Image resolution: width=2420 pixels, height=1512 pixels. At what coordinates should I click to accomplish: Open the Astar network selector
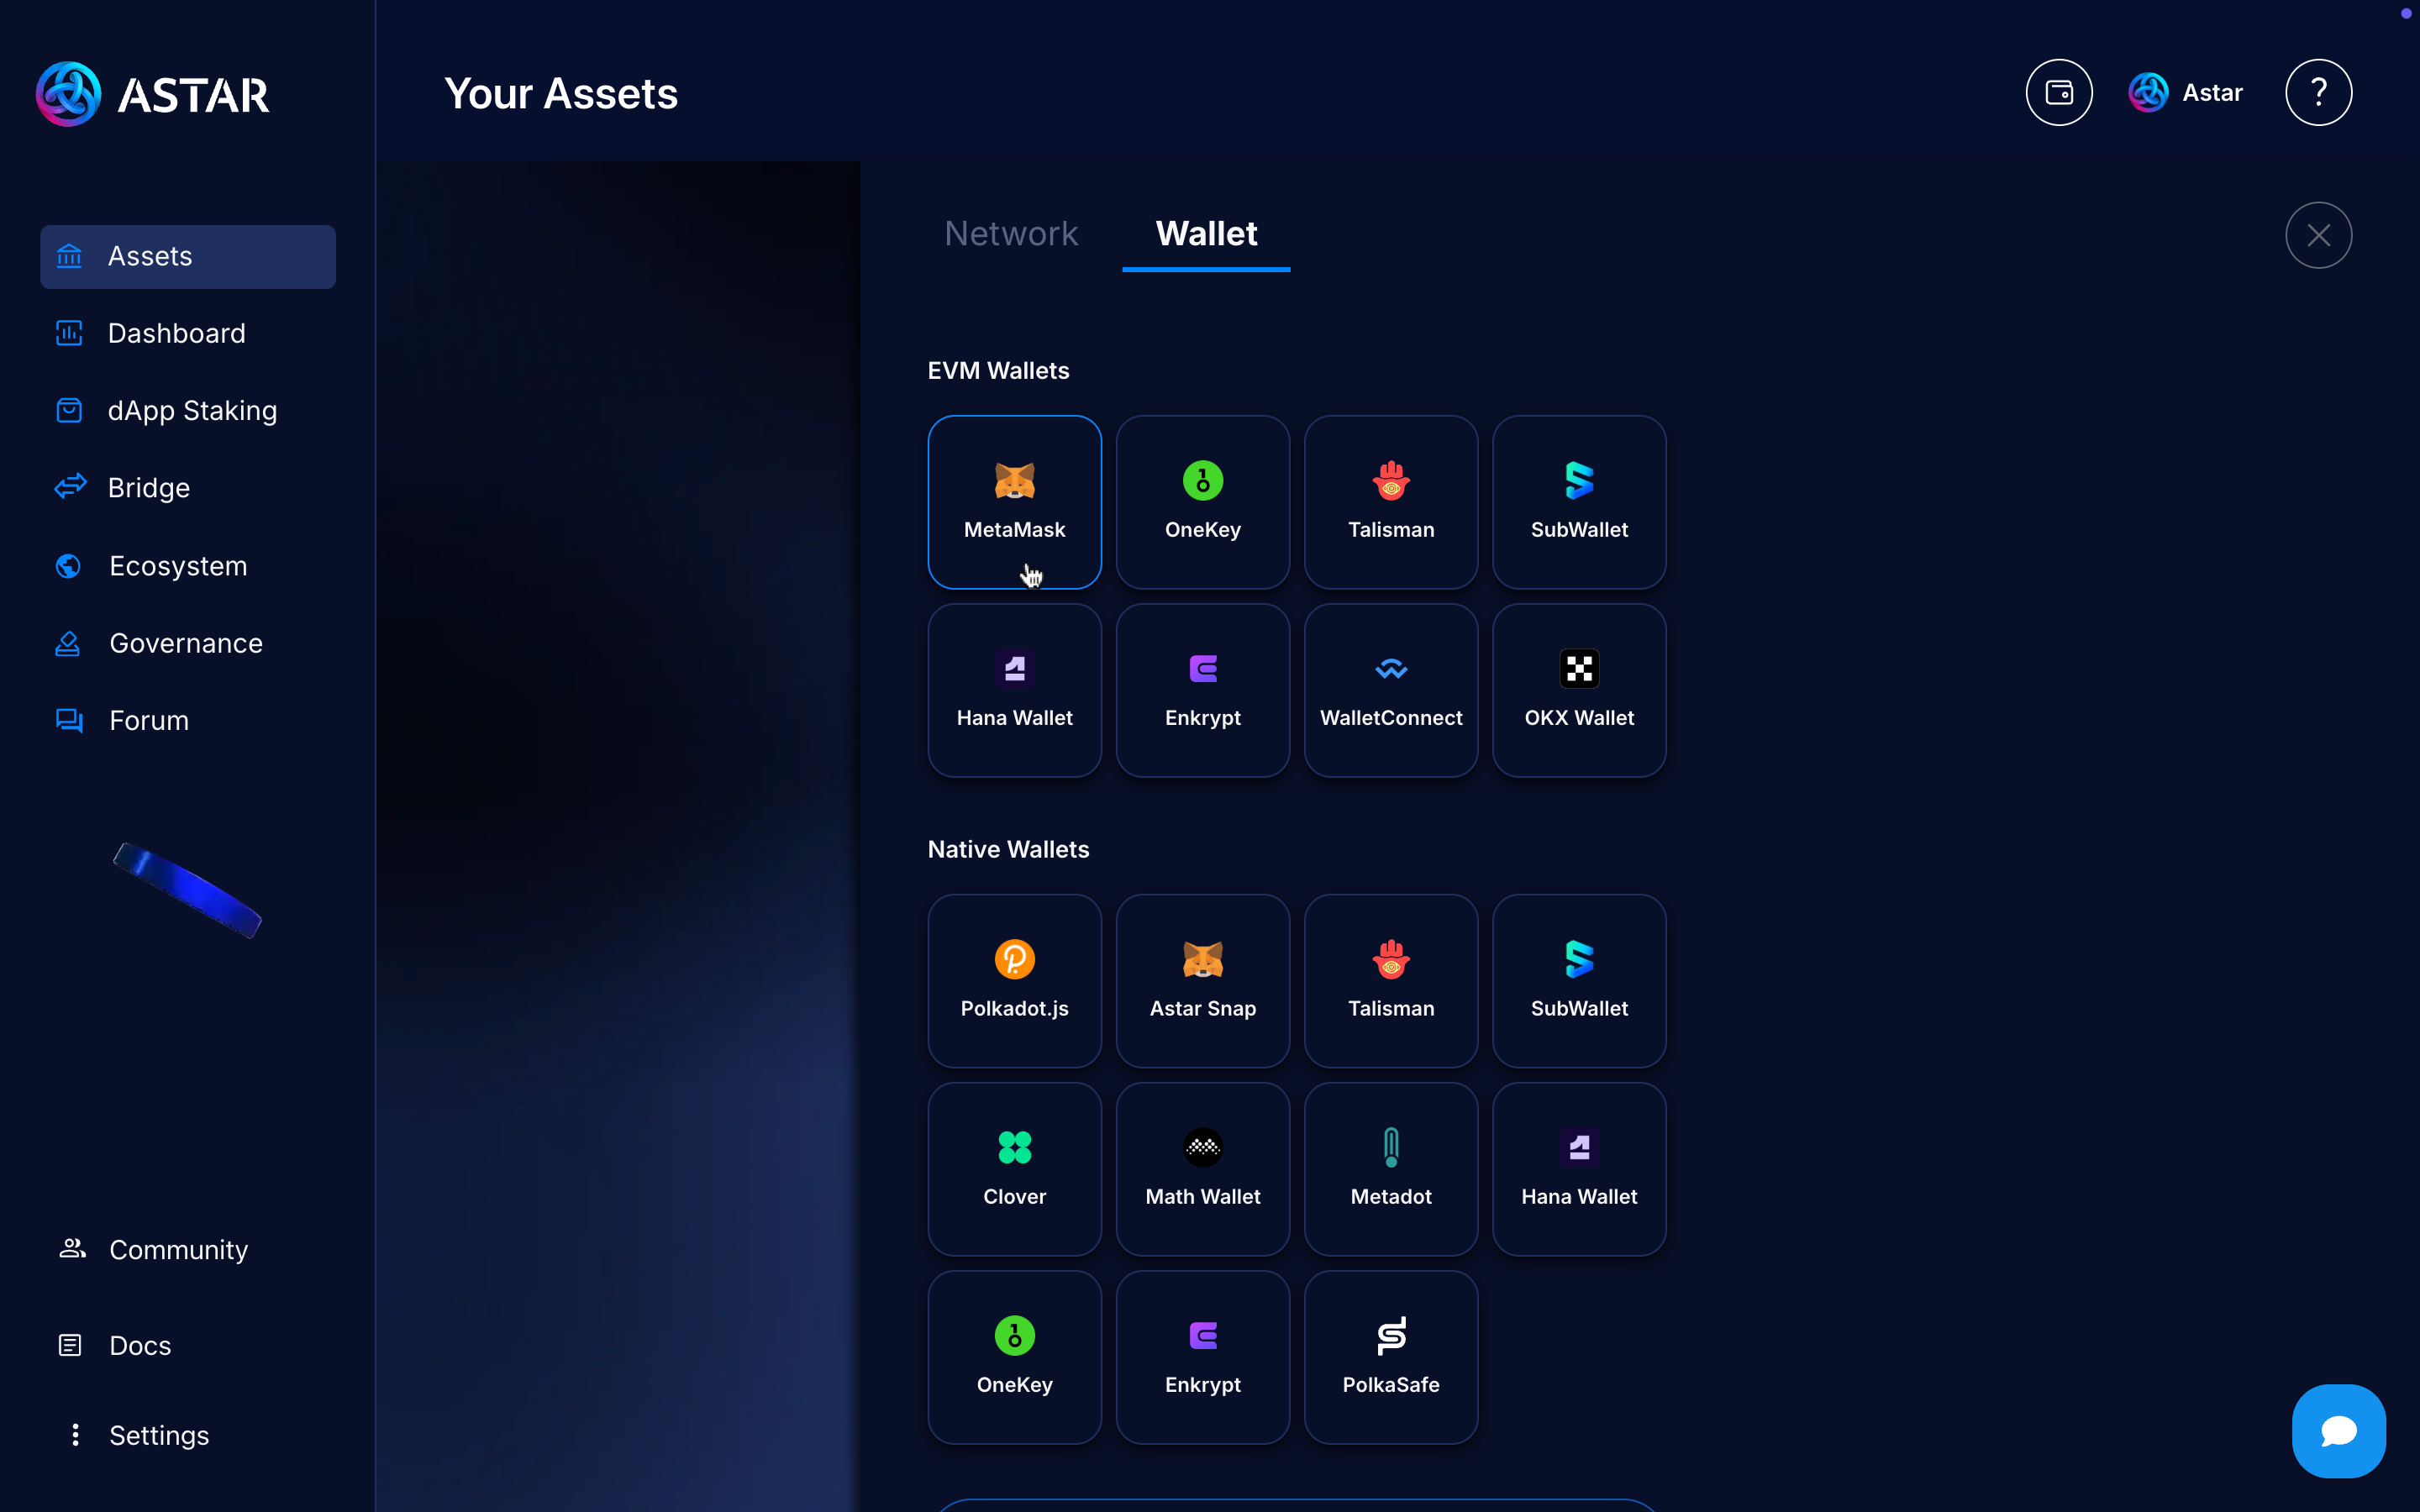(2186, 93)
